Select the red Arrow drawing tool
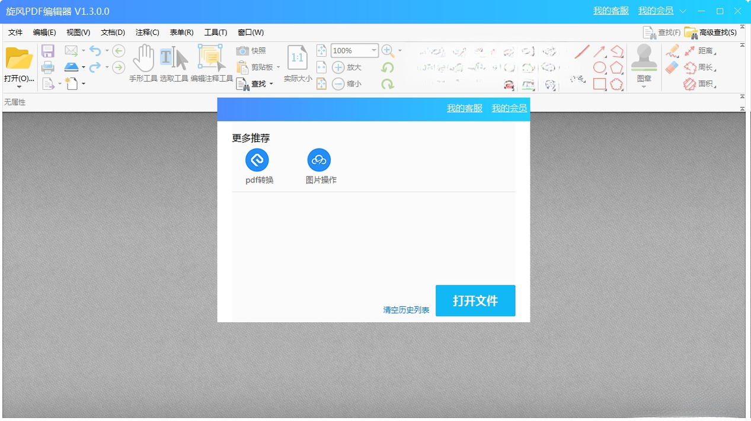This screenshot has width=751, height=421. tap(600, 52)
